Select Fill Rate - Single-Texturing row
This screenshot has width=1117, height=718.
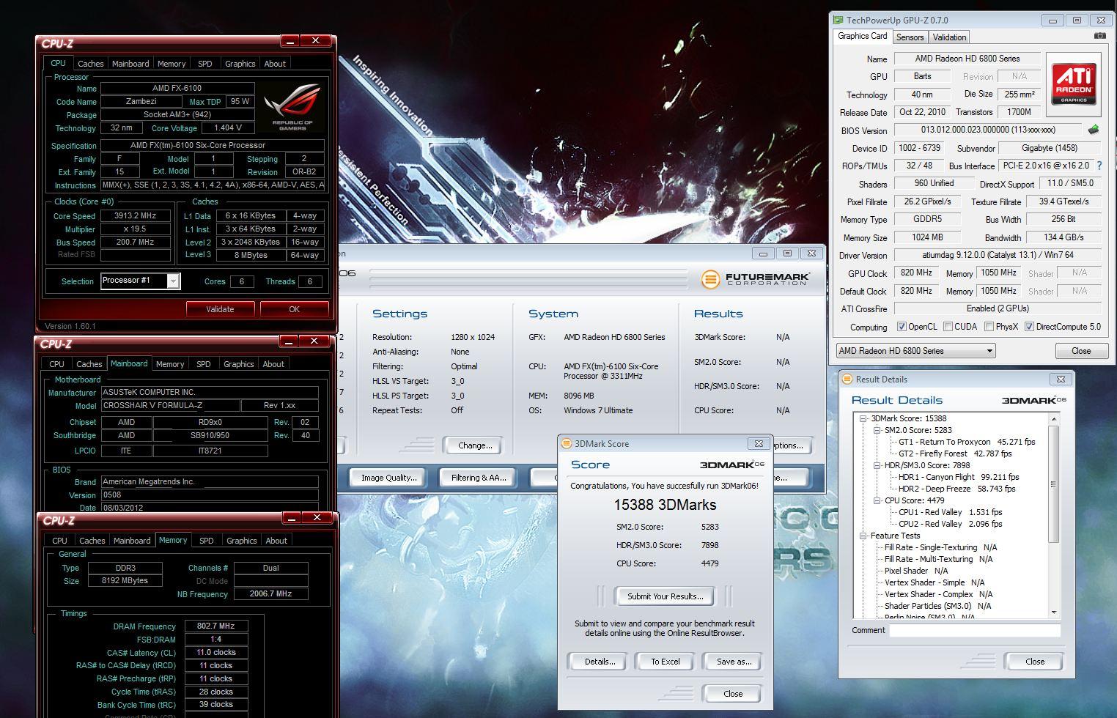[x=940, y=547]
